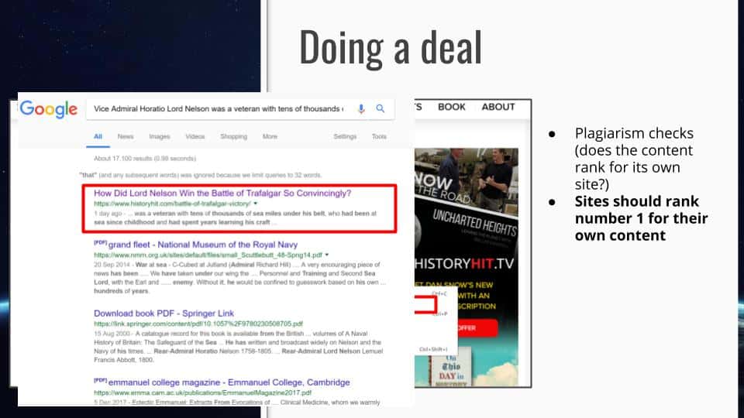Switch to the Videos search tab
Image resolution: width=744 pixels, height=418 pixels.
point(195,136)
